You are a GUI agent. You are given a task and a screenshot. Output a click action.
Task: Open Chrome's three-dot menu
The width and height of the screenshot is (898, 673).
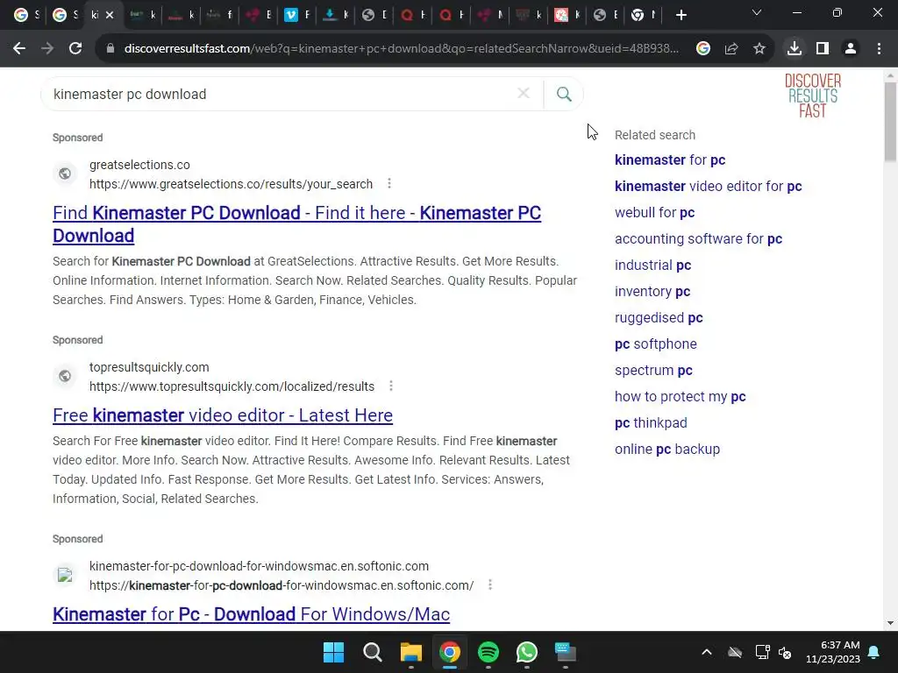point(879,49)
